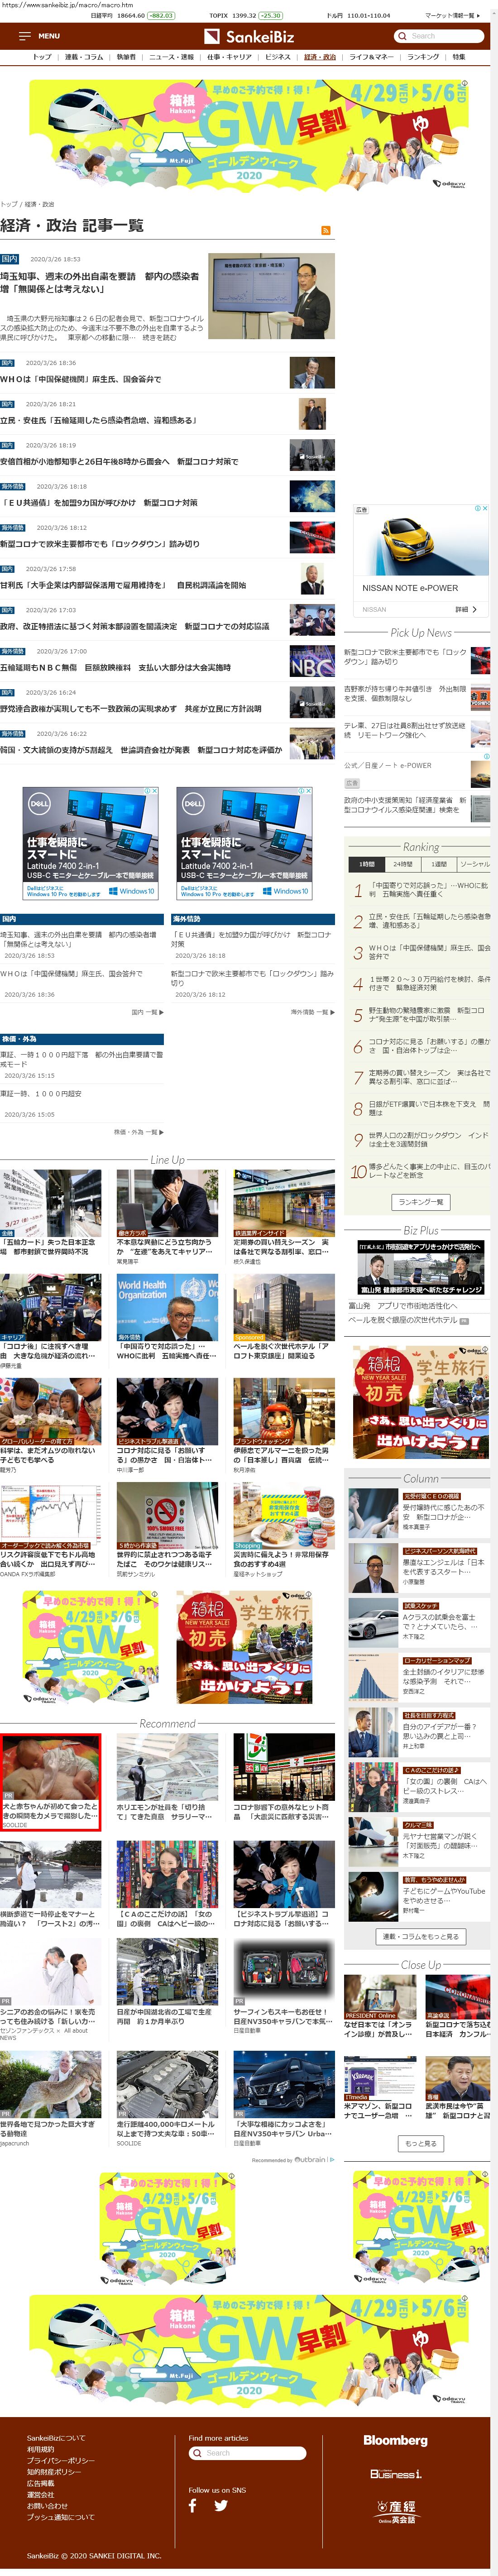498x2576 pixels.
Task: Click the header Search input field
Action: click(440, 36)
